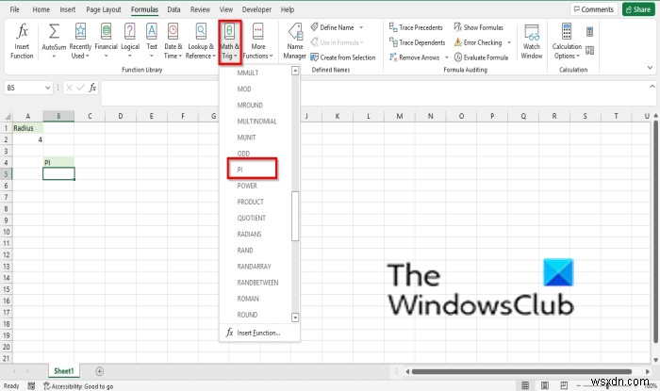660x391 pixels.
Task: Select ROUND from the function list
Action: [x=256, y=315]
